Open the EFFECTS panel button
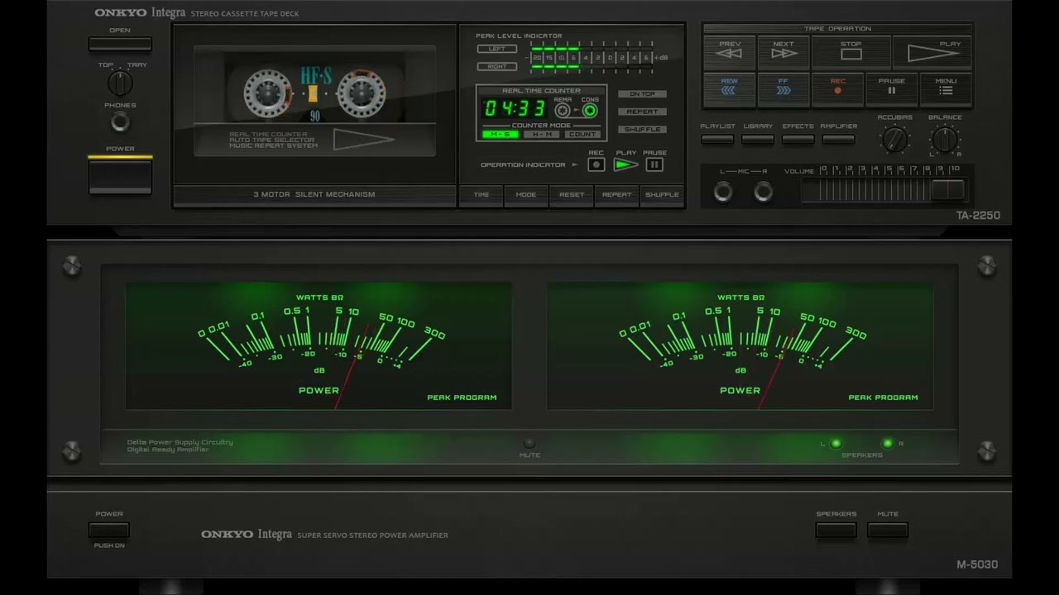This screenshot has height=595, width=1059. tap(798, 139)
